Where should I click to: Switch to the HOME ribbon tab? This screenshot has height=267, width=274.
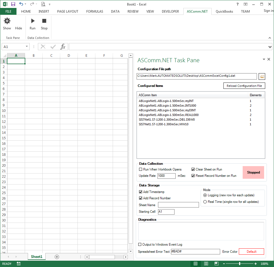coord(26,11)
